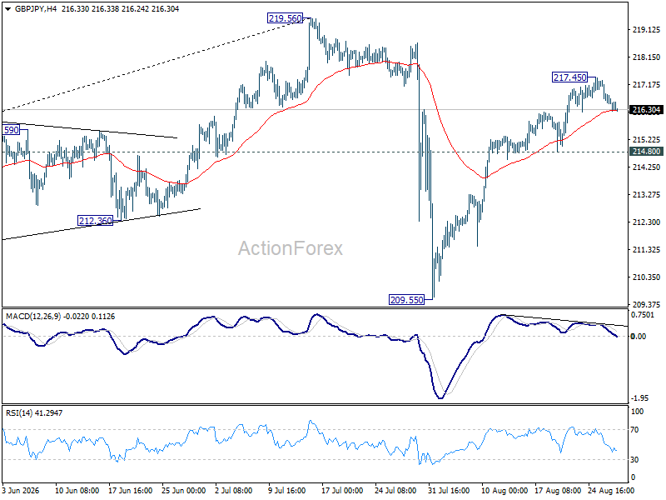
Task: Select the GBPJPY,H4 chart title text
Action: tap(36, 8)
